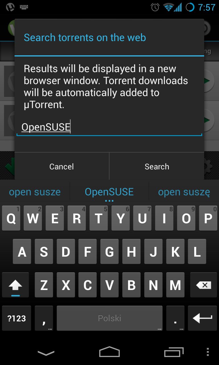Tap the Polski space bar
Image resolution: width=219 pixels, height=365 pixels.
tap(109, 318)
